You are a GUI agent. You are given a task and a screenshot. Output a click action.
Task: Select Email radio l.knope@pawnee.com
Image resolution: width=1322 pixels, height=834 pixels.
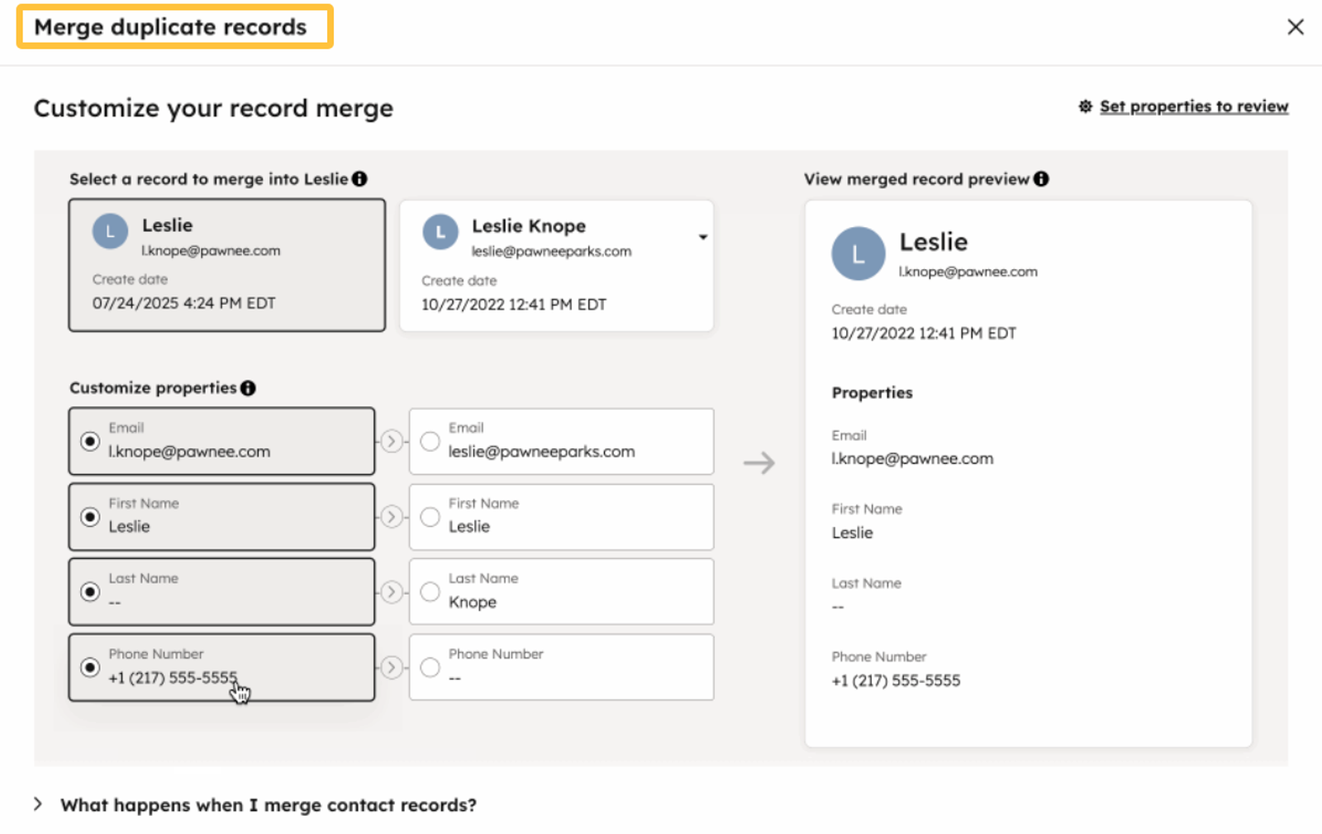(90, 441)
